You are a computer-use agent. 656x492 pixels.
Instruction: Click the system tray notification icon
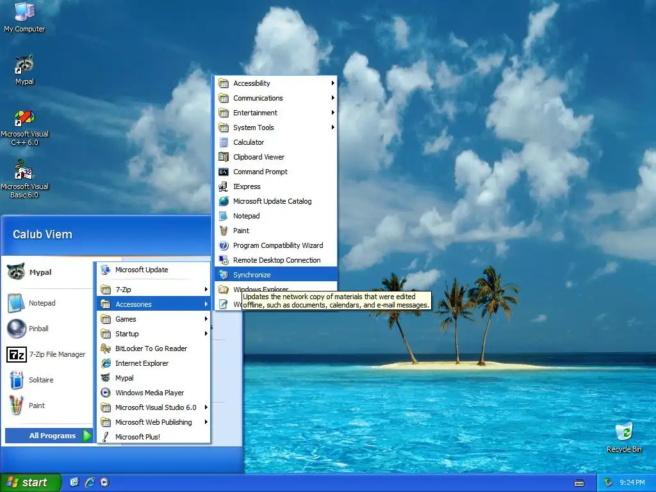(x=609, y=483)
